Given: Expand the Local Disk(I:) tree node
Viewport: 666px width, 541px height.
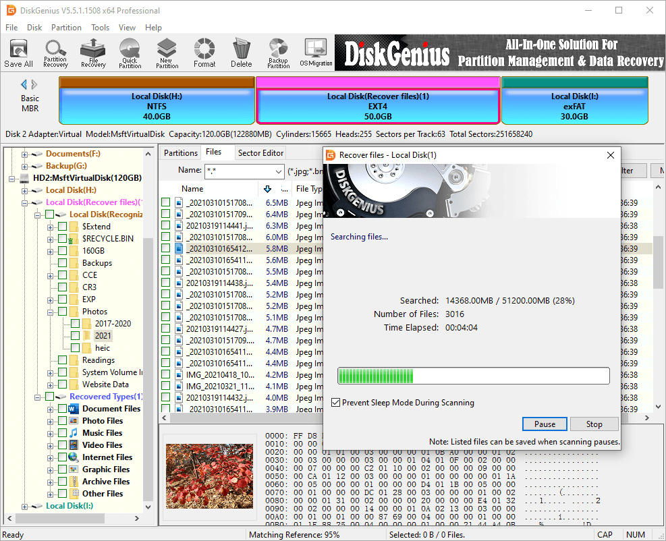Looking at the screenshot, I should click(x=25, y=506).
